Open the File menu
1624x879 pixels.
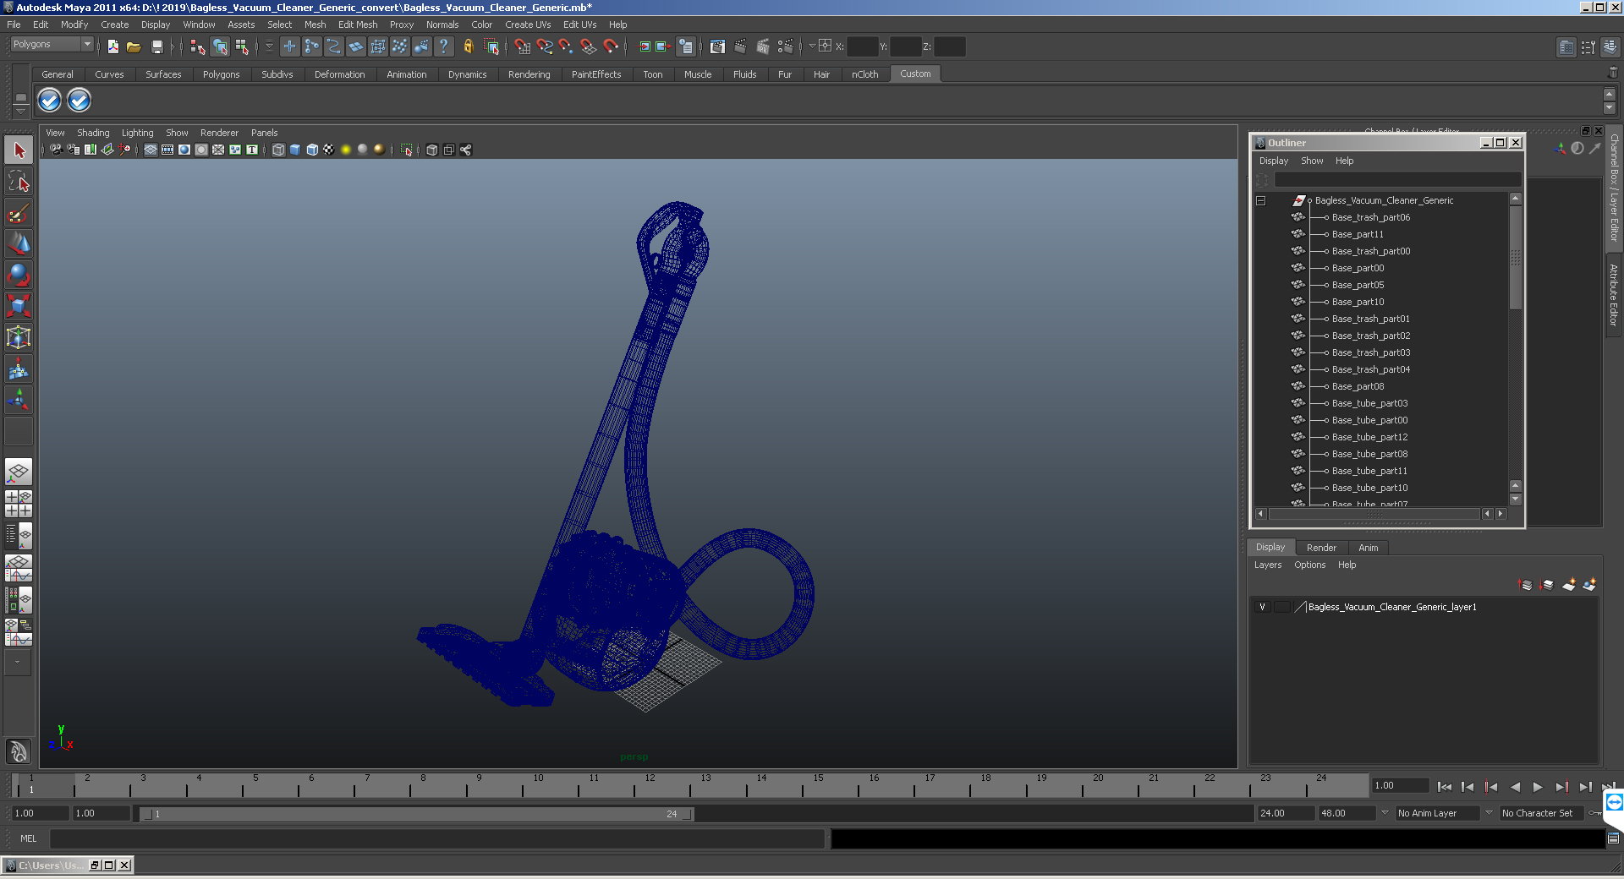(x=14, y=25)
